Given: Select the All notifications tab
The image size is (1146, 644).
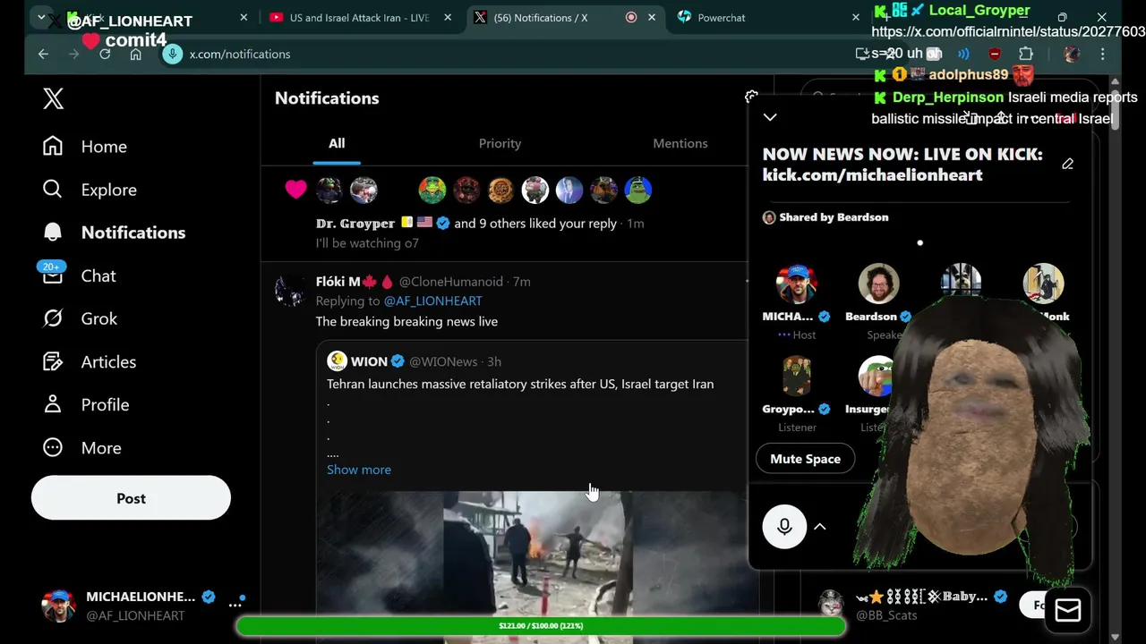Looking at the screenshot, I should 337,143.
